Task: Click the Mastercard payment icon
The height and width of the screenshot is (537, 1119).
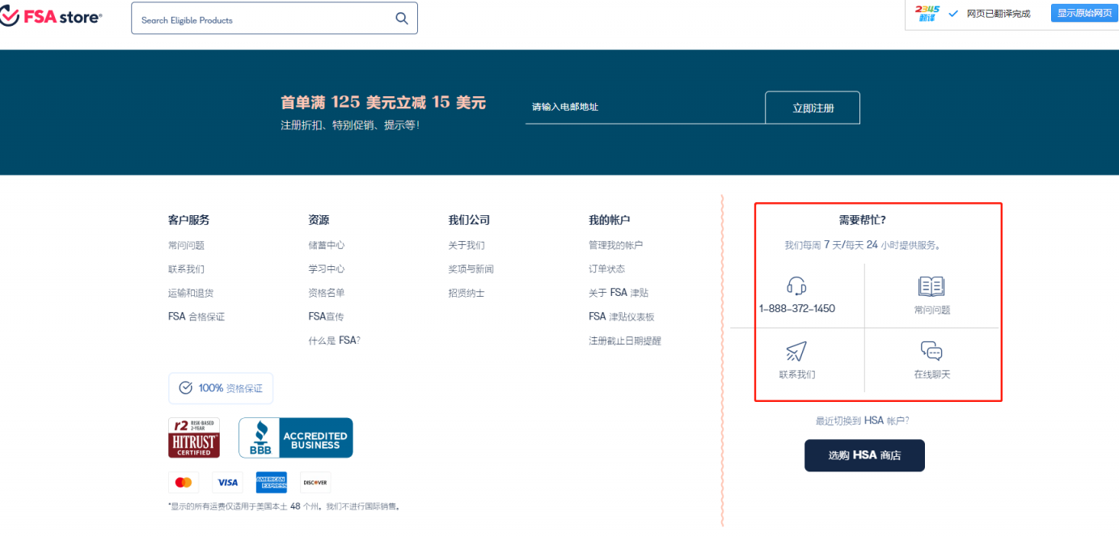Action: coord(184,482)
